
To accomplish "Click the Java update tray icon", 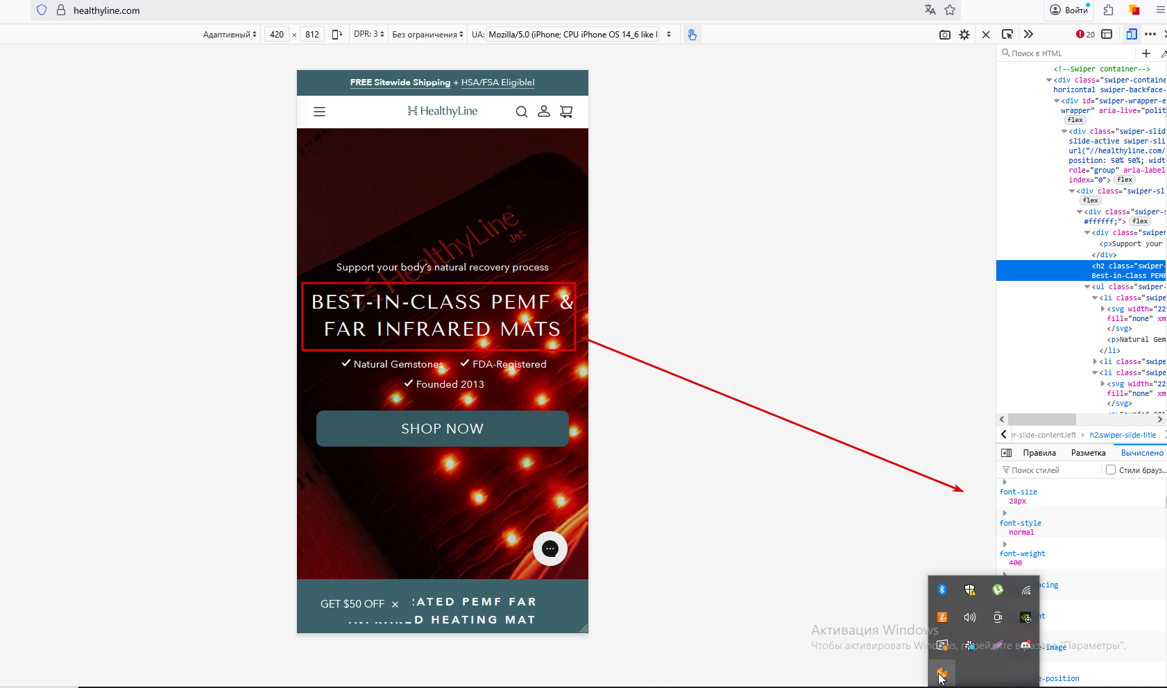I will click(x=942, y=617).
